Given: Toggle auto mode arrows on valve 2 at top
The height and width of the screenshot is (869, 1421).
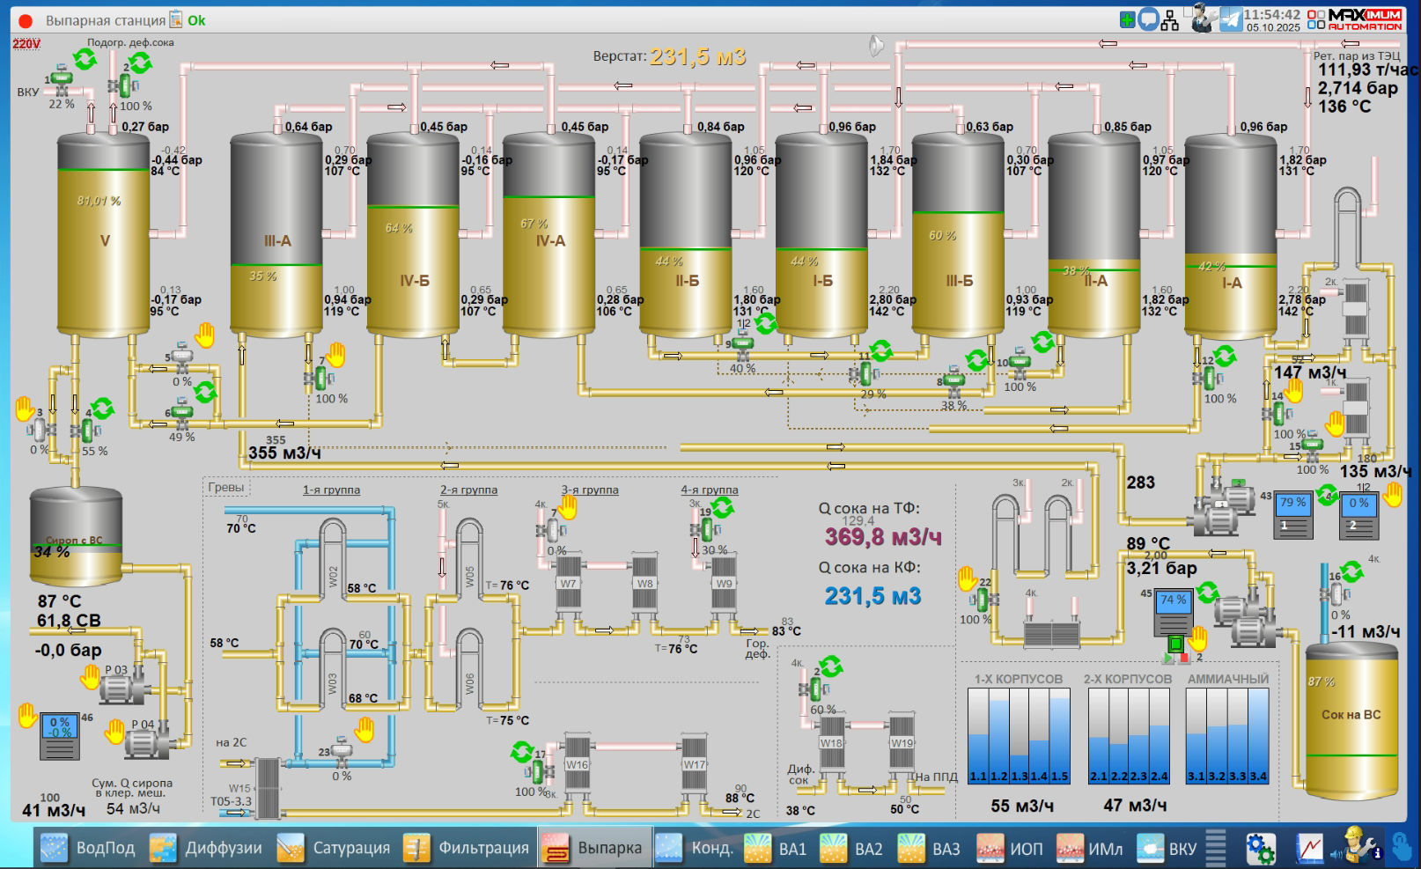Looking at the screenshot, I should (x=141, y=63).
